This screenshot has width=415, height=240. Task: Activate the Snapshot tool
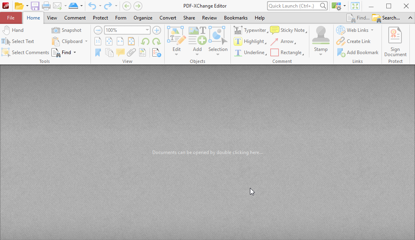pyautogui.click(x=67, y=30)
